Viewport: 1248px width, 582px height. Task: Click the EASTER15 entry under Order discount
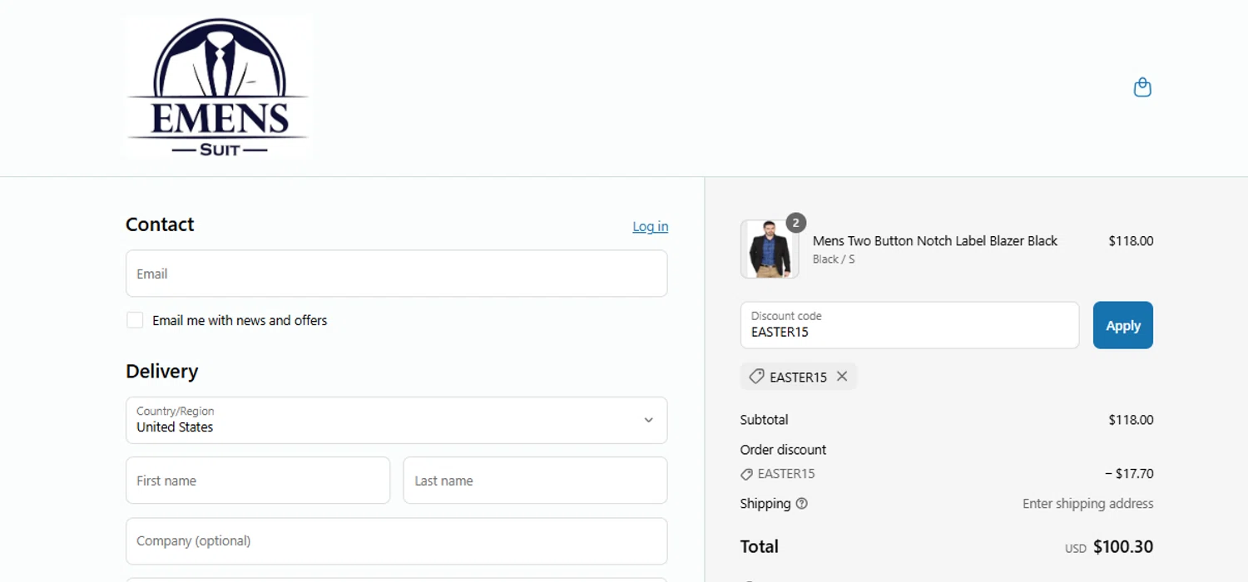coord(778,474)
